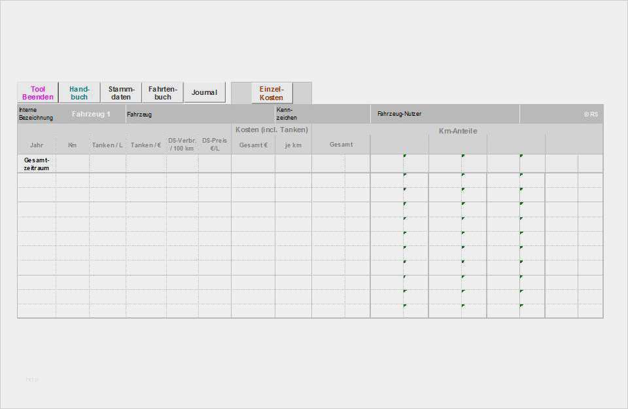628x409 pixels.
Task: Open Einzel-Kosten view
Action: (x=271, y=93)
